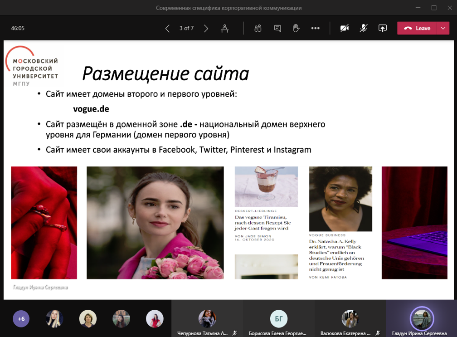Viewport: 457px width, 337px height.
Task: Go to the previous slide
Action: tap(167, 29)
